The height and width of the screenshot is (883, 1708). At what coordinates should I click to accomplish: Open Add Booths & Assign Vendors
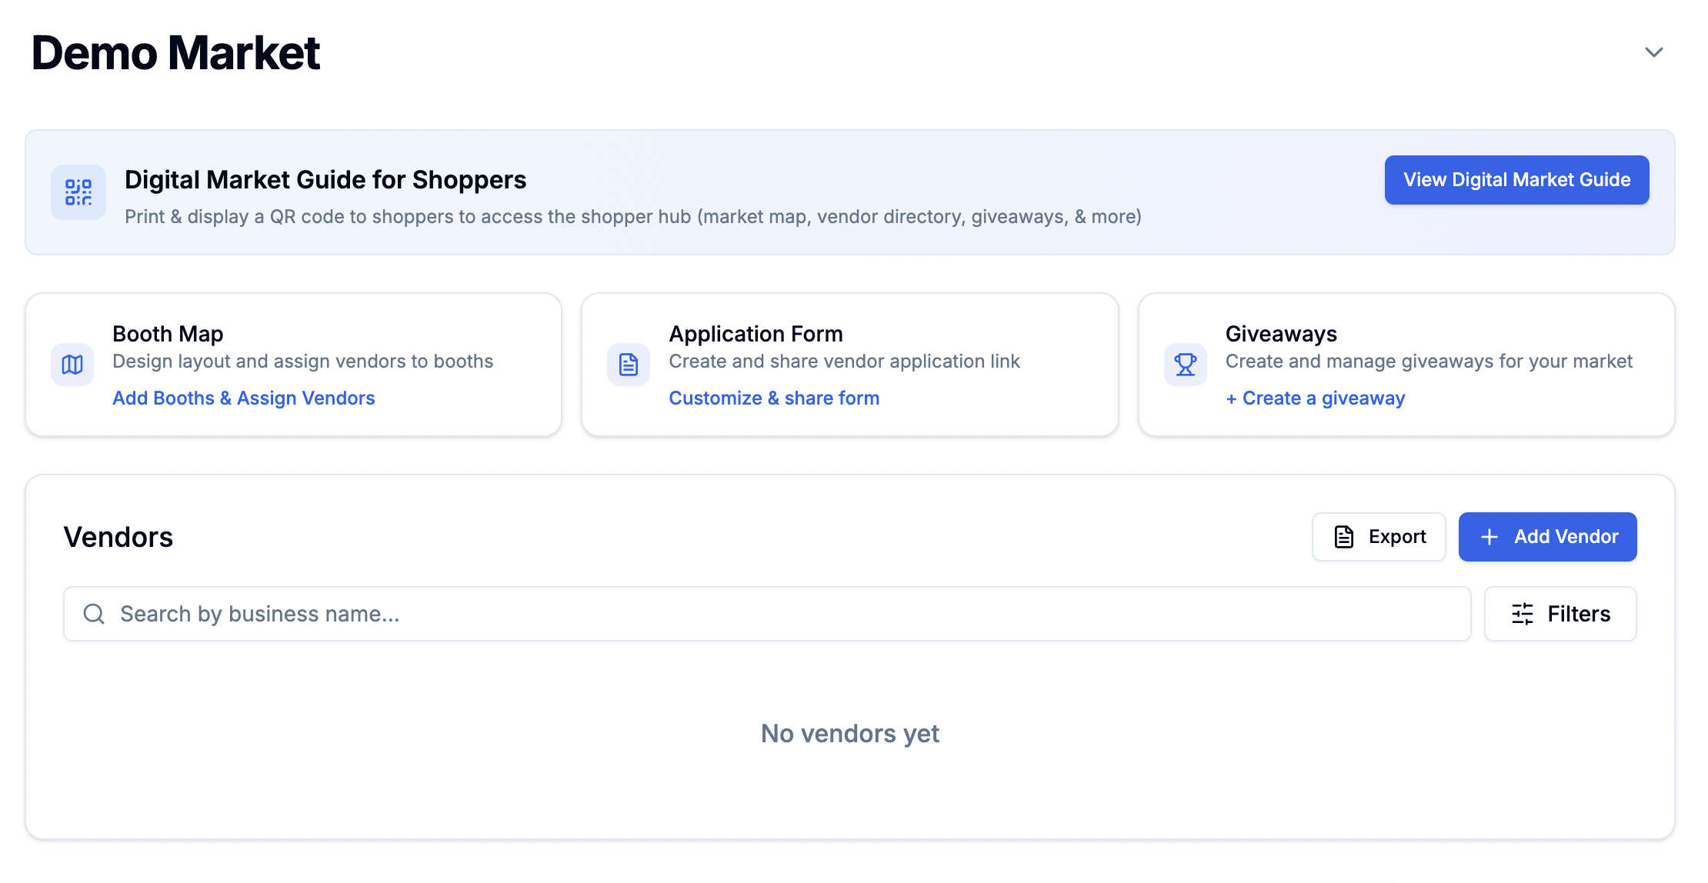point(243,398)
